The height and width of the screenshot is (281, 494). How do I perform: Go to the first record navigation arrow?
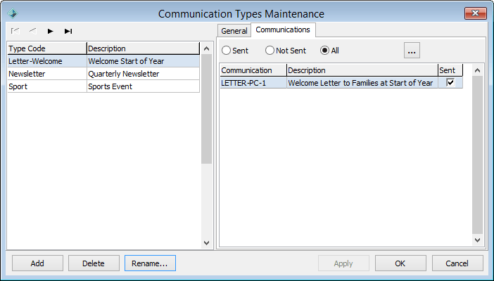15,31
